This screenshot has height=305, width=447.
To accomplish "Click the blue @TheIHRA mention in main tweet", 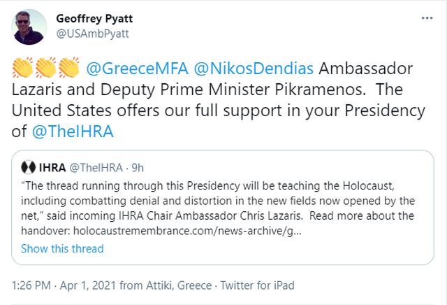I will click(72, 131).
